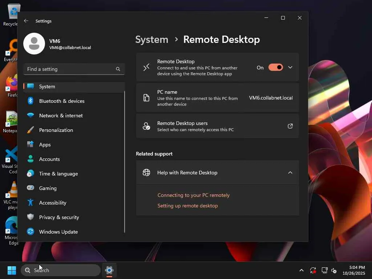Open Bluetooth & devices settings

click(x=74, y=101)
